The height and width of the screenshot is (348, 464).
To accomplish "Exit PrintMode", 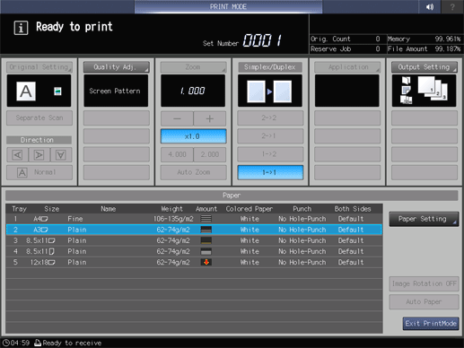I will [431, 324].
